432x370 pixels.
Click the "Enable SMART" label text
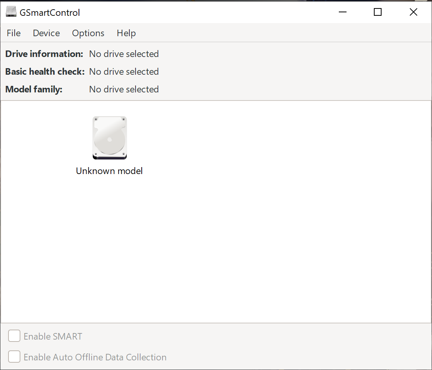coord(53,337)
